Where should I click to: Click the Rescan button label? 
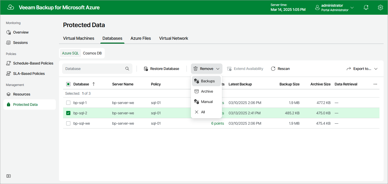[x=284, y=69]
